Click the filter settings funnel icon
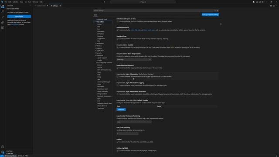 (218, 10)
